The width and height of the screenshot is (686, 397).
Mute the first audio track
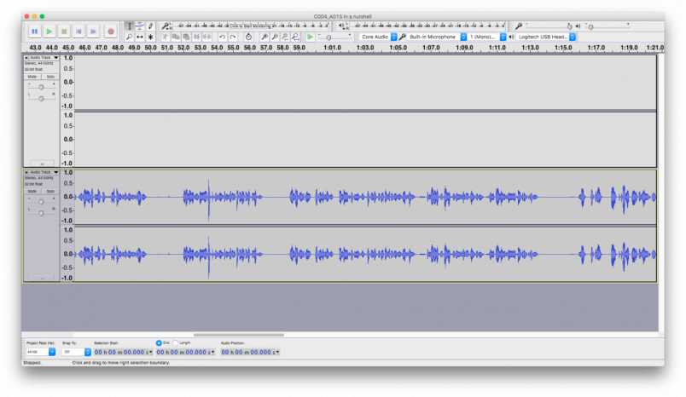pyautogui.click(x=32, y=77)
